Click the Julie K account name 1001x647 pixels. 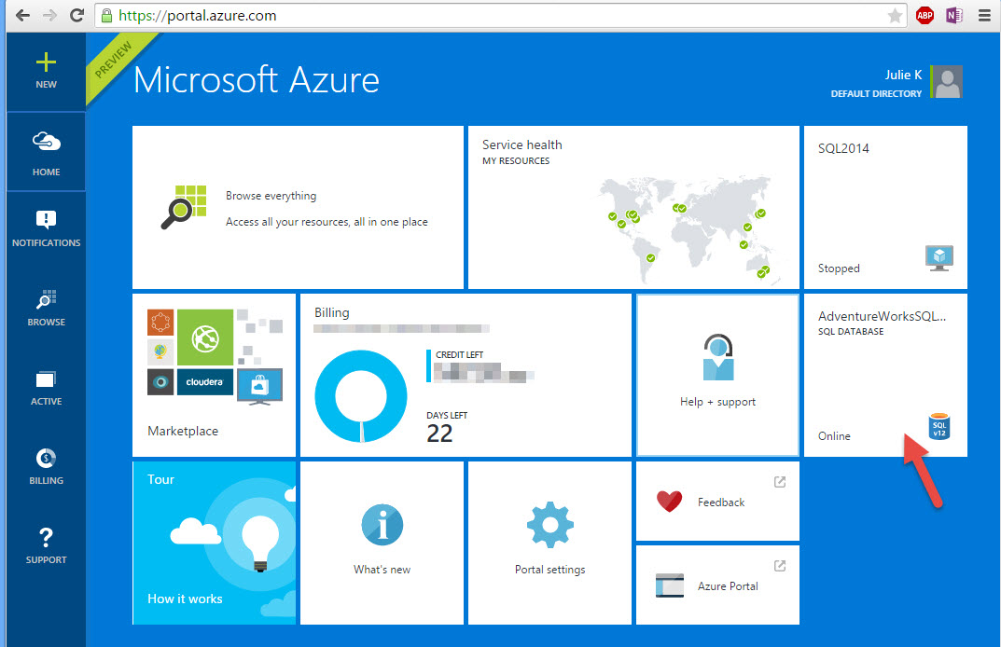[903, 75]
